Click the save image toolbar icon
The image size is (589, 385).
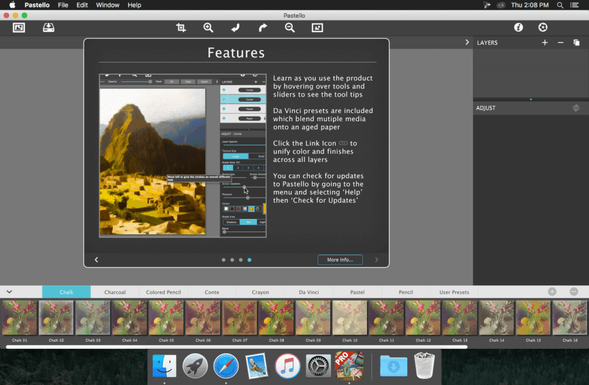(48, 28)
